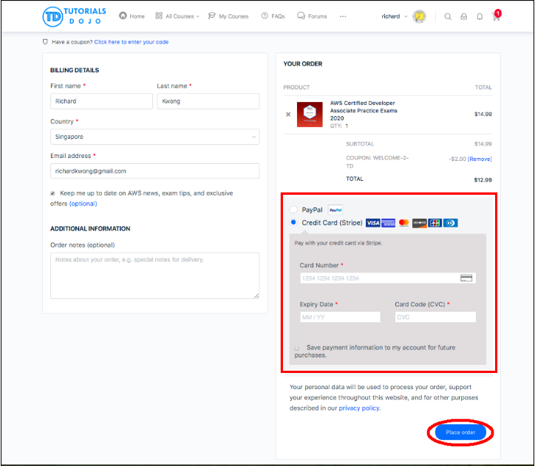Open the shopping cart icon

pos(496,16)
